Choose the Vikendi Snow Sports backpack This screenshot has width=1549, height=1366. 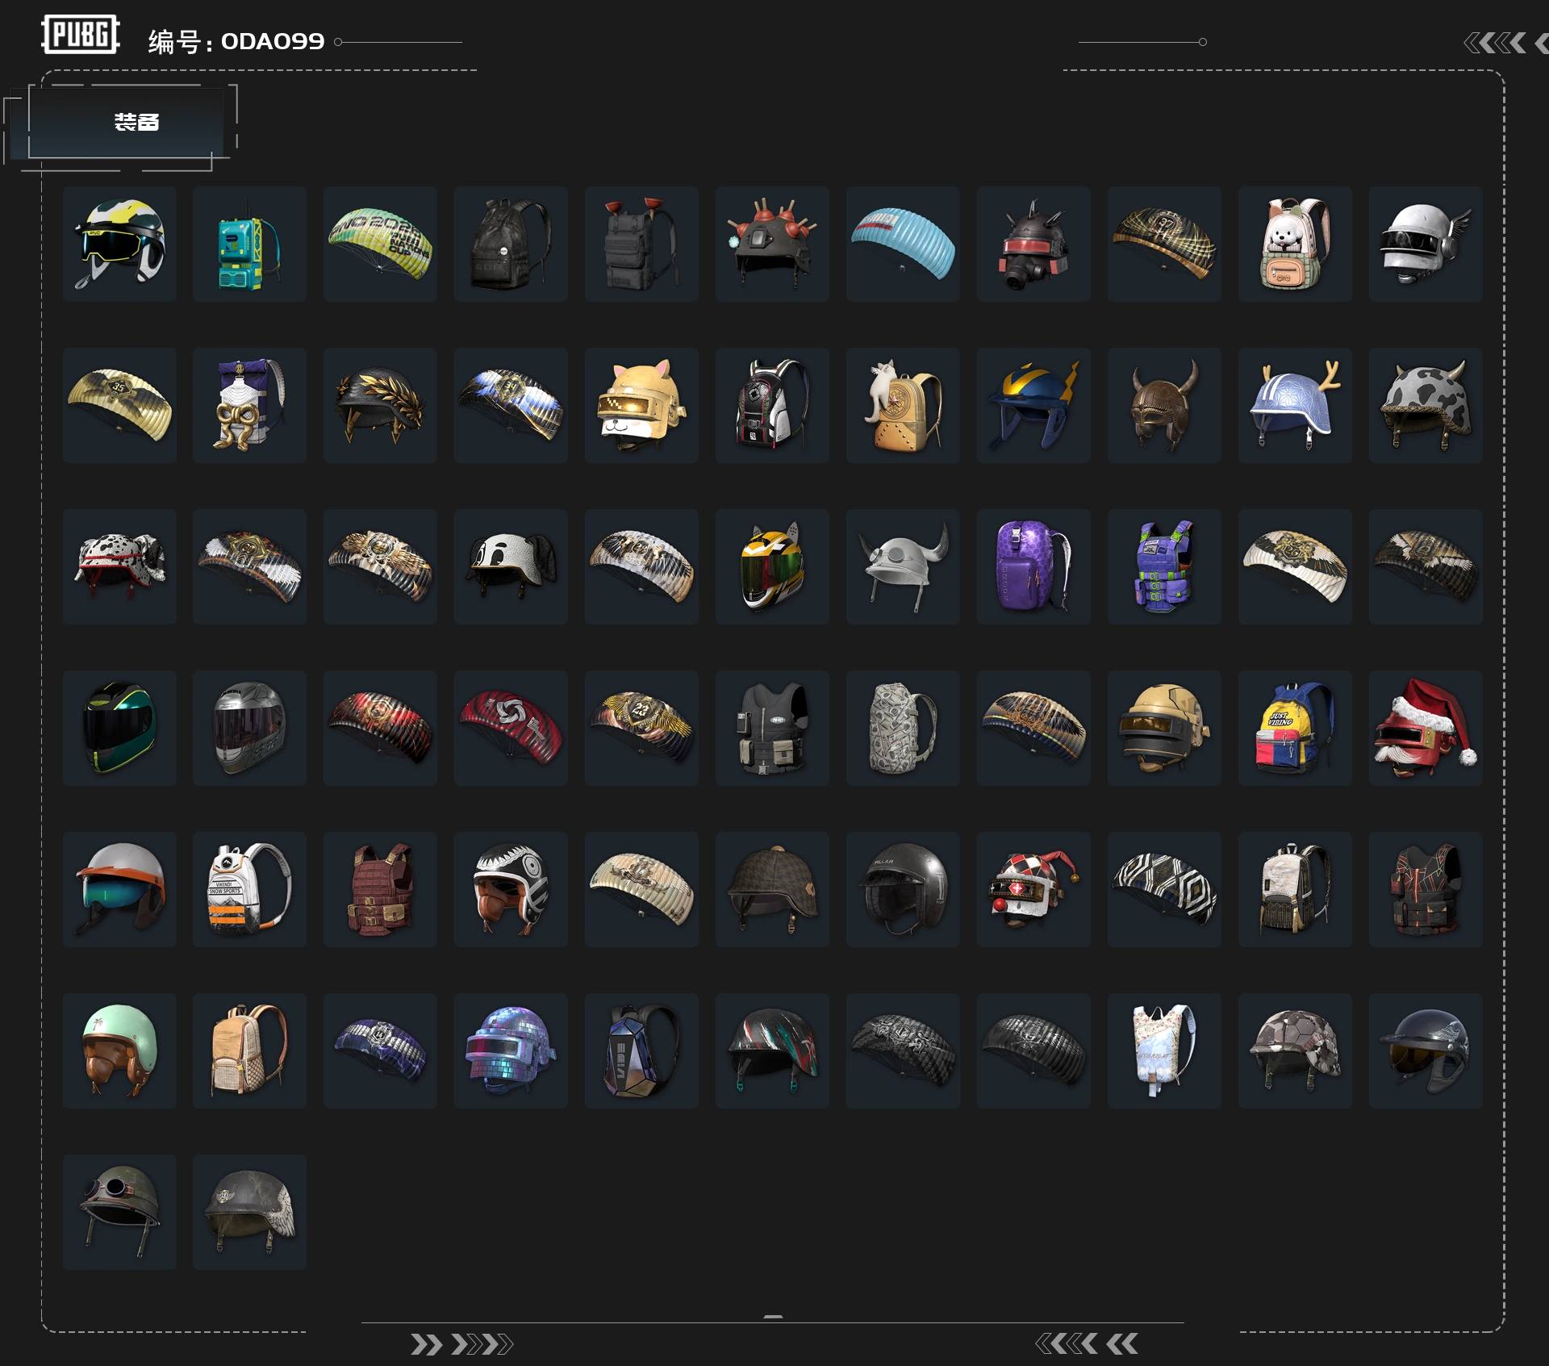point(249,890)
